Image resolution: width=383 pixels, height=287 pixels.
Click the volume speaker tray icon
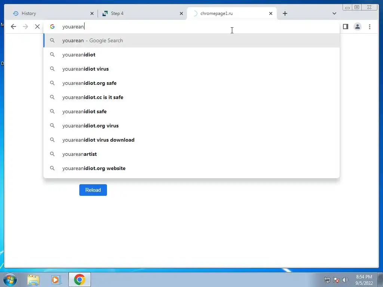pos(345,280)
